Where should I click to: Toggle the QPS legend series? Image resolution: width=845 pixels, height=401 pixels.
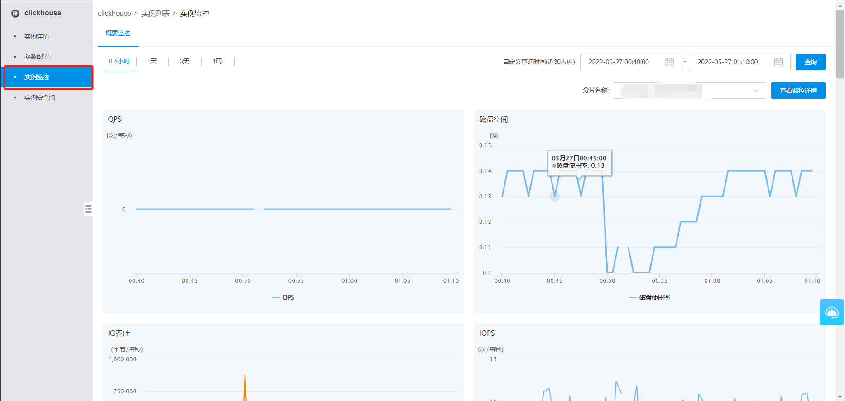tap(283, 297)
